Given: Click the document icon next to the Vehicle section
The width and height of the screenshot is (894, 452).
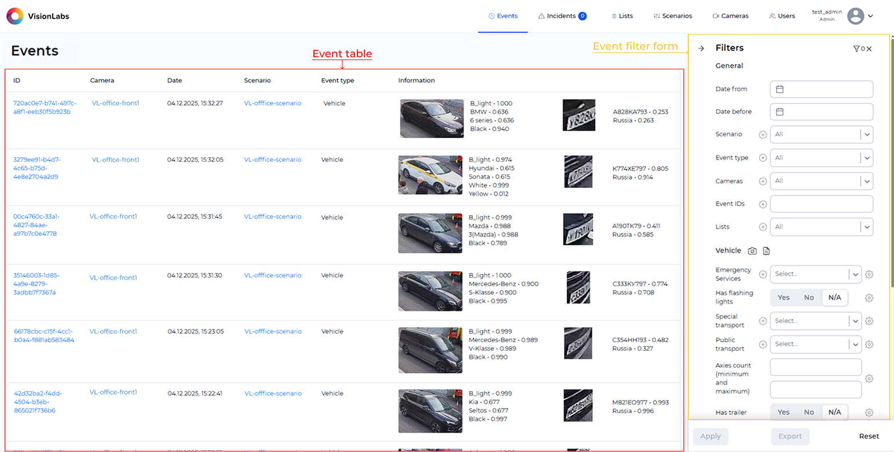Looking at the screenshot, I should (x=766, y=251).
